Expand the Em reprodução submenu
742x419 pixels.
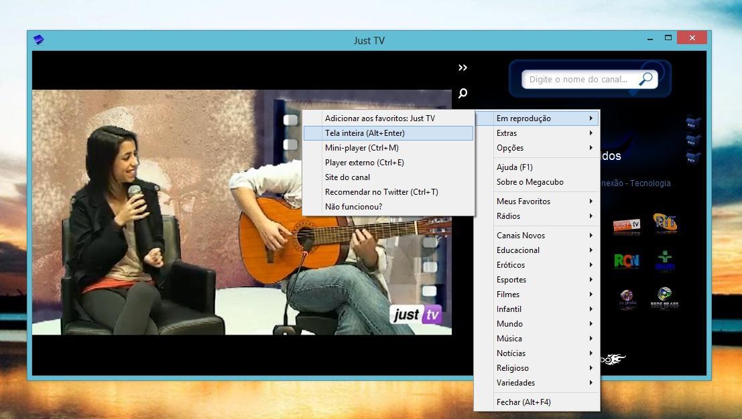click(x=537, y=118)
